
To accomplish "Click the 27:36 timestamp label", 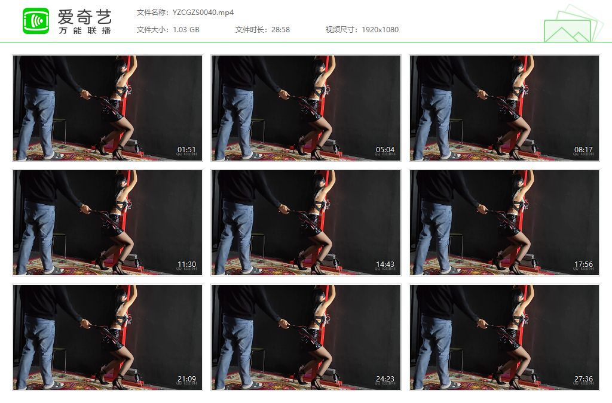I will point(583,379).
